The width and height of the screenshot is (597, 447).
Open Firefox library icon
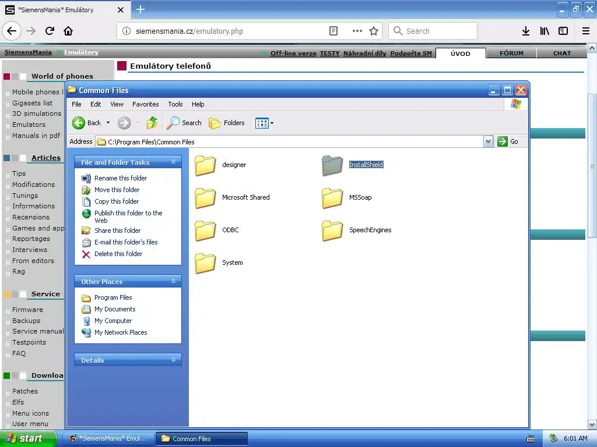(x=545, y=31)
